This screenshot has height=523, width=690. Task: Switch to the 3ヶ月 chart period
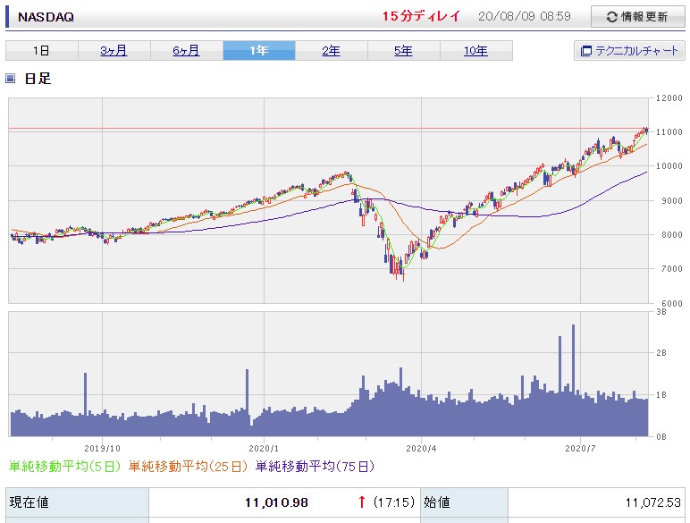114,51
